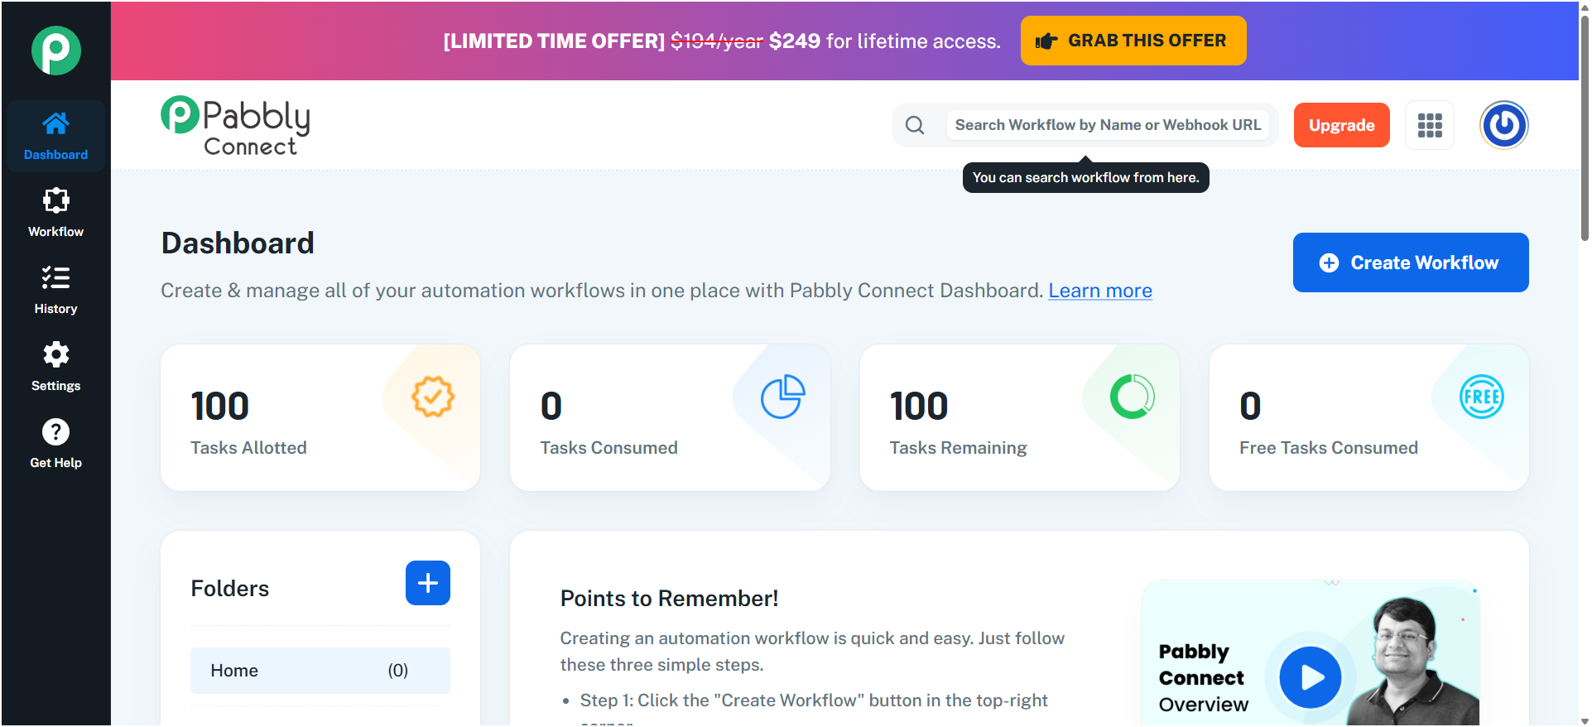This screenshot has height=727, width=1592.
Task: Grab the limited time lifetime offer
Action: [x=1133, y=41]
